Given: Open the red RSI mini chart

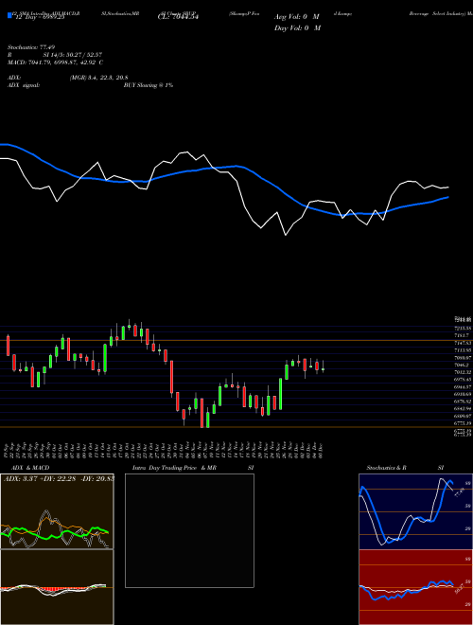Looking at the screenshot, I should coord(415,587).
